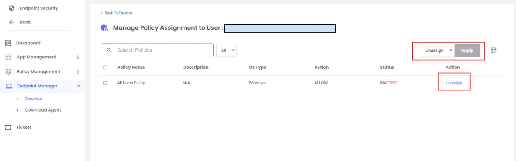Click Back in the sidebar
This screenshot has height=161, width=516.
click(25, 22)
